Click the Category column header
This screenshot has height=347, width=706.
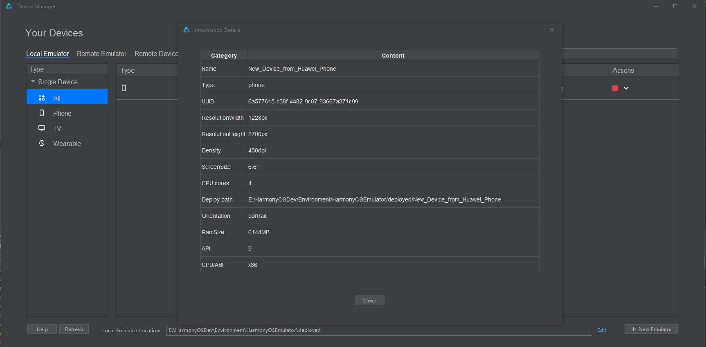(x=224, y=56)
